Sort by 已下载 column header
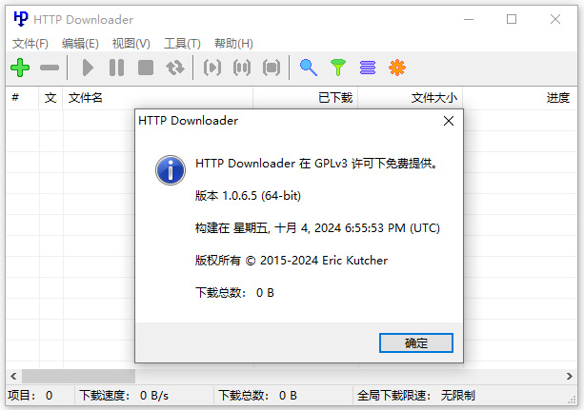This screenshot has width=584, height=410. 306,98
